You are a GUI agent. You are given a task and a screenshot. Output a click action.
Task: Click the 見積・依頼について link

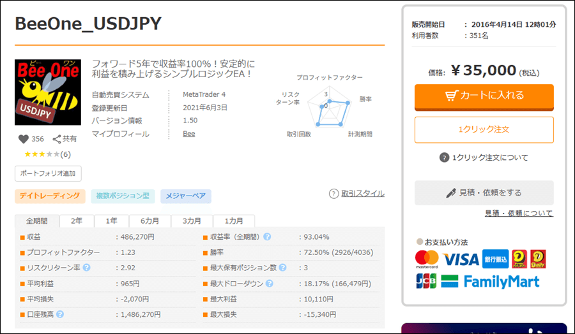point(518,213)
